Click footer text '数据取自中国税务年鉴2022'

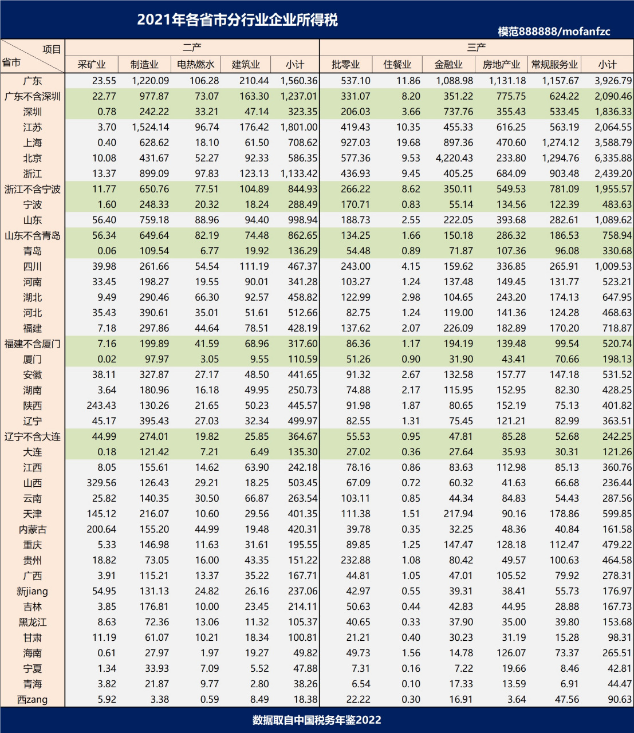pos(317,720)
